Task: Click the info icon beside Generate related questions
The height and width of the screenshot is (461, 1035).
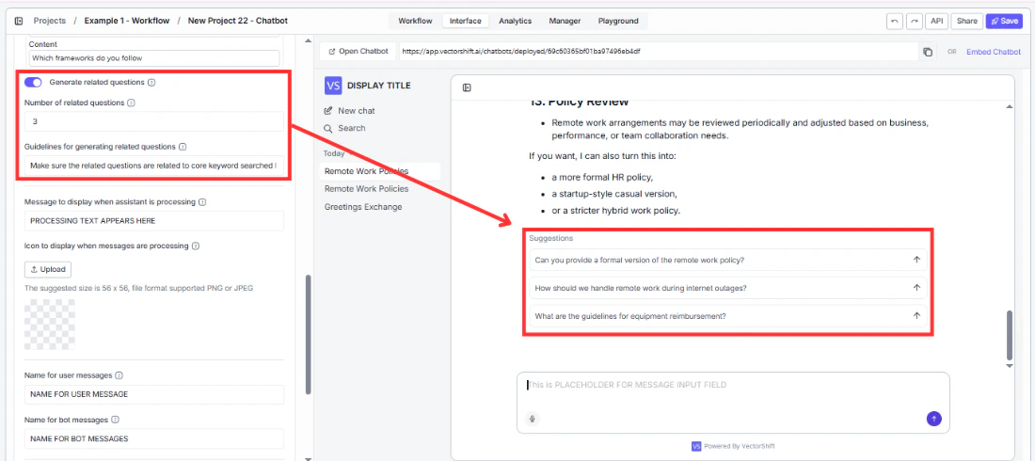Action: click(151, 83)
